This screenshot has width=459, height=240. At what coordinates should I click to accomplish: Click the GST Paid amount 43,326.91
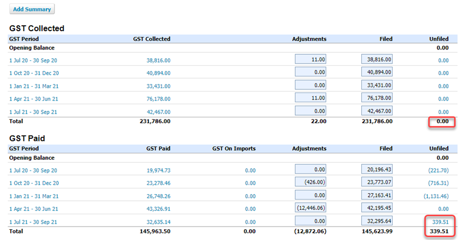[x=158, y=209]
